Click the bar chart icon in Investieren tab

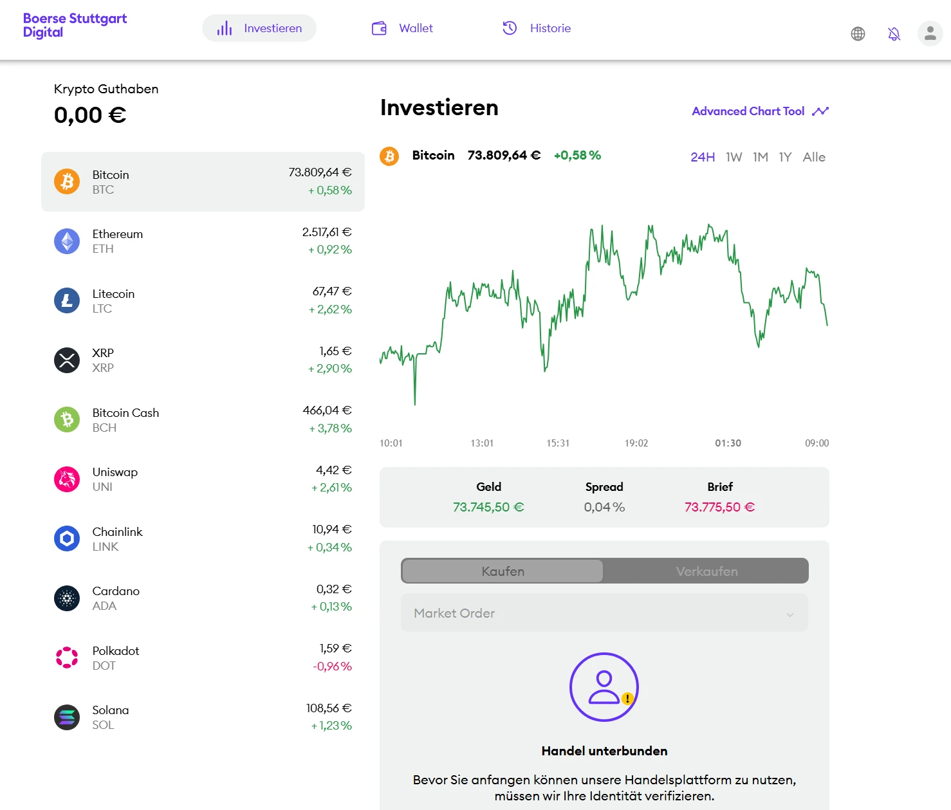tap(224, 28)
